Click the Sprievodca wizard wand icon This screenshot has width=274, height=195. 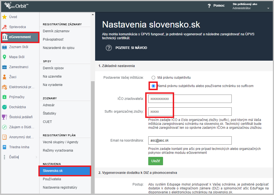4,27
